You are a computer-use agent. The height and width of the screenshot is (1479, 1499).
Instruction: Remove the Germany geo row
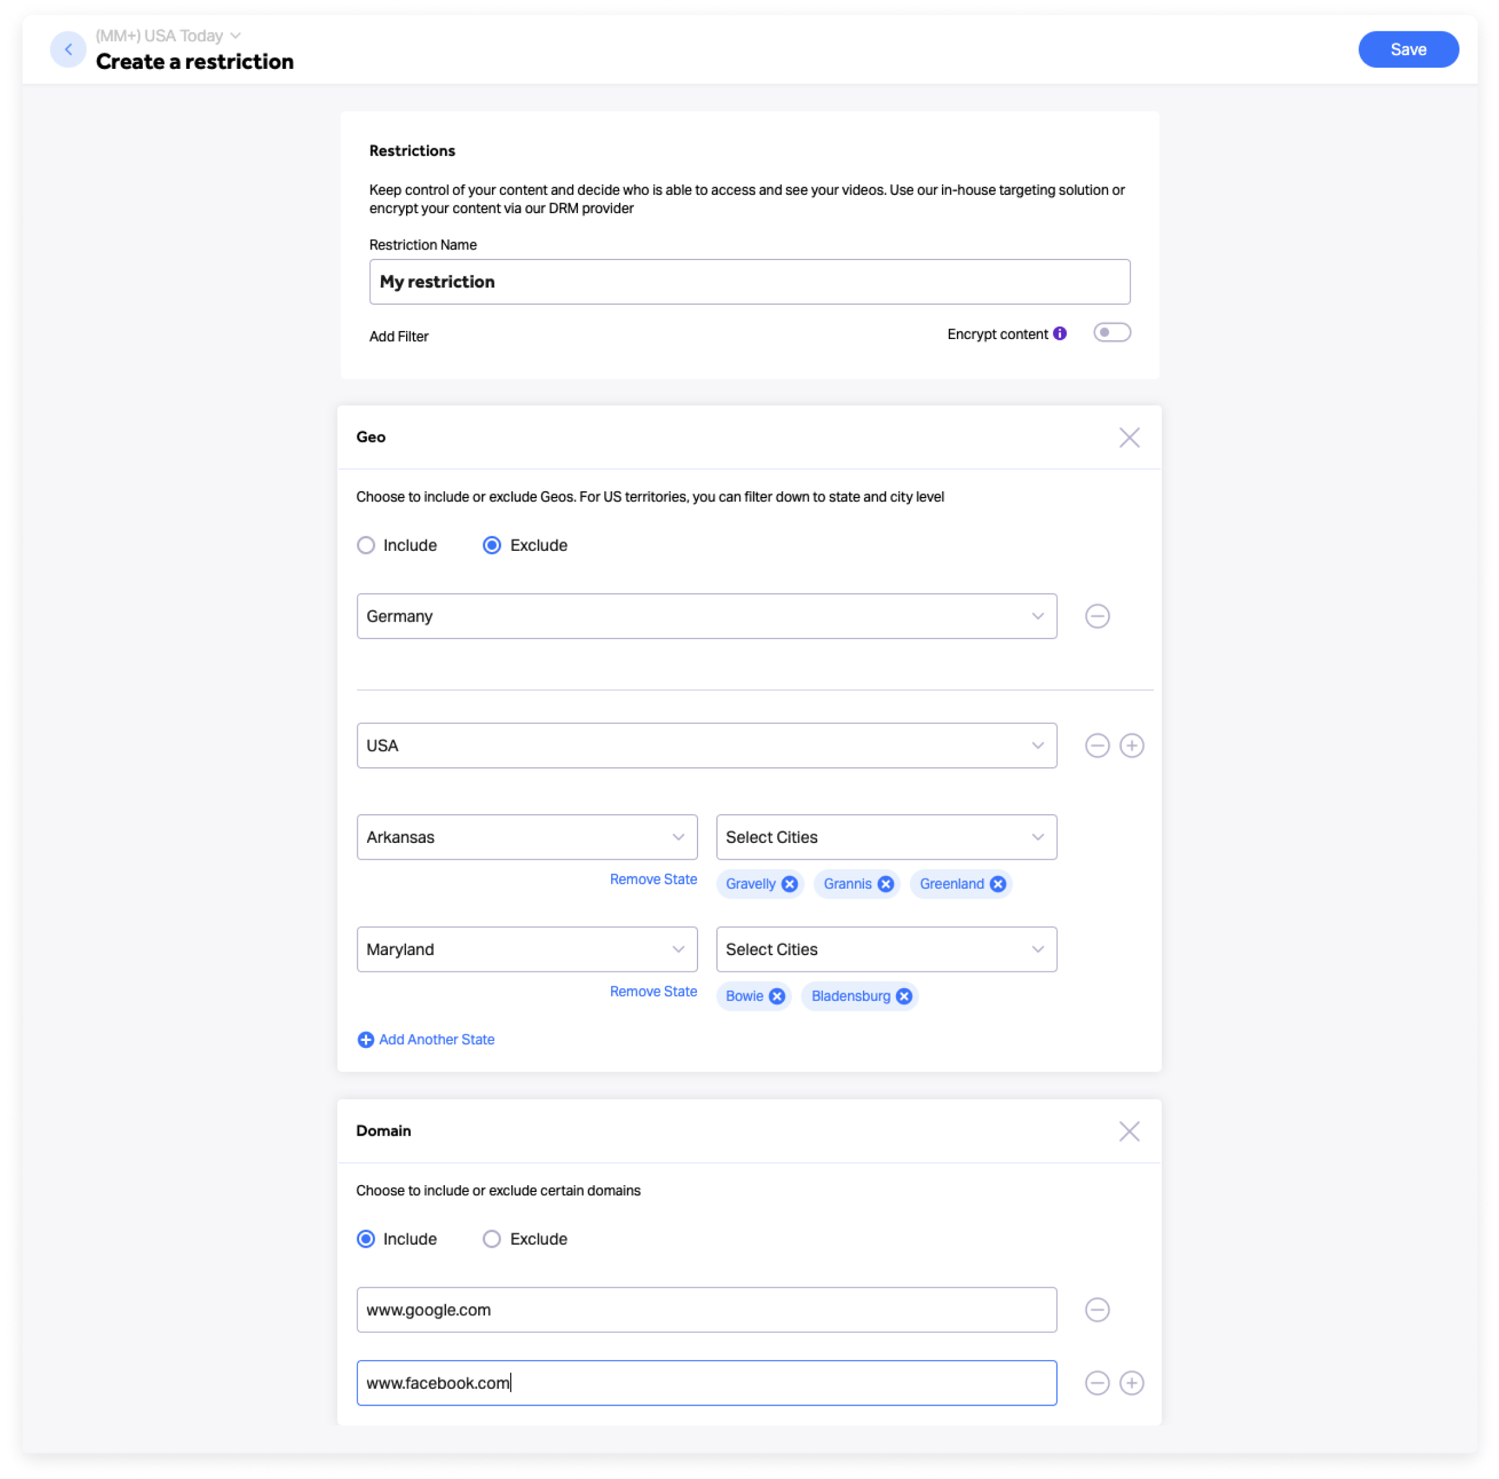tap(1097, 616)
